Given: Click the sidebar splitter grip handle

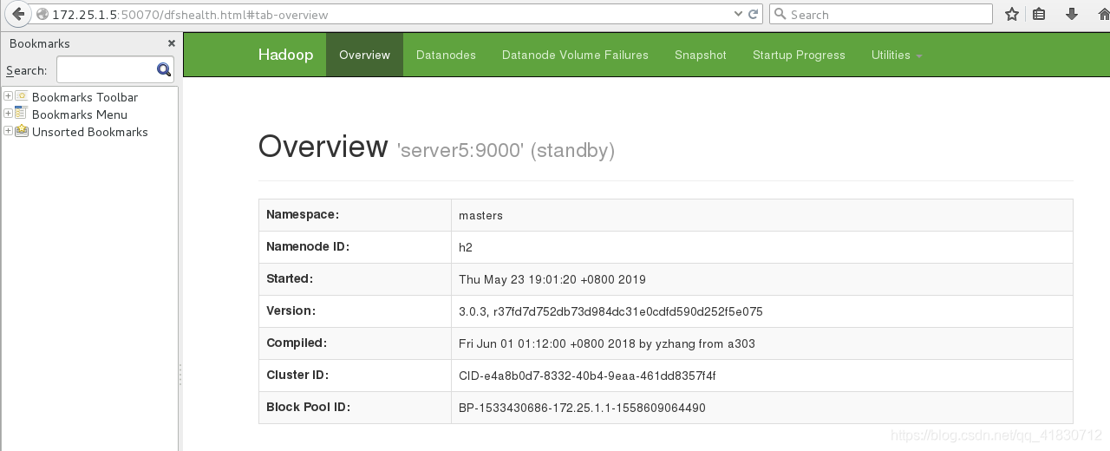Looking at the screenshot, I should [180, 374].
